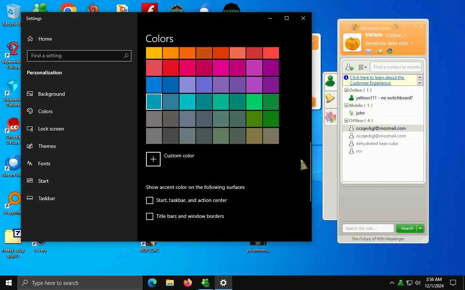Launch Microsoft Edge from taskbar

coord(152,283)
